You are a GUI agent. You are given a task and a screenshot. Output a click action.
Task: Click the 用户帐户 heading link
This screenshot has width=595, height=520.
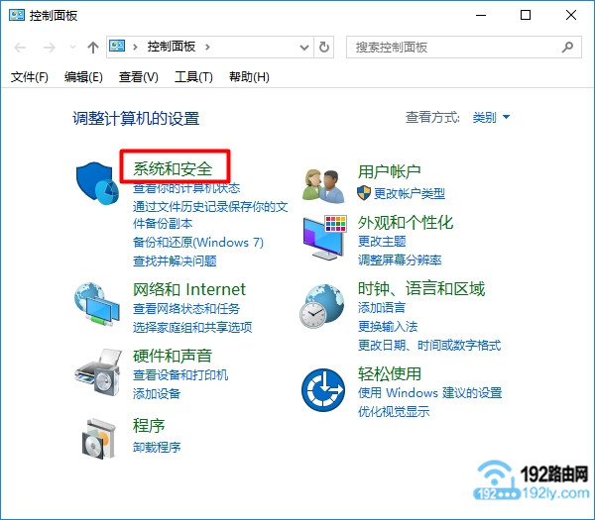click(x=390, y=171)
